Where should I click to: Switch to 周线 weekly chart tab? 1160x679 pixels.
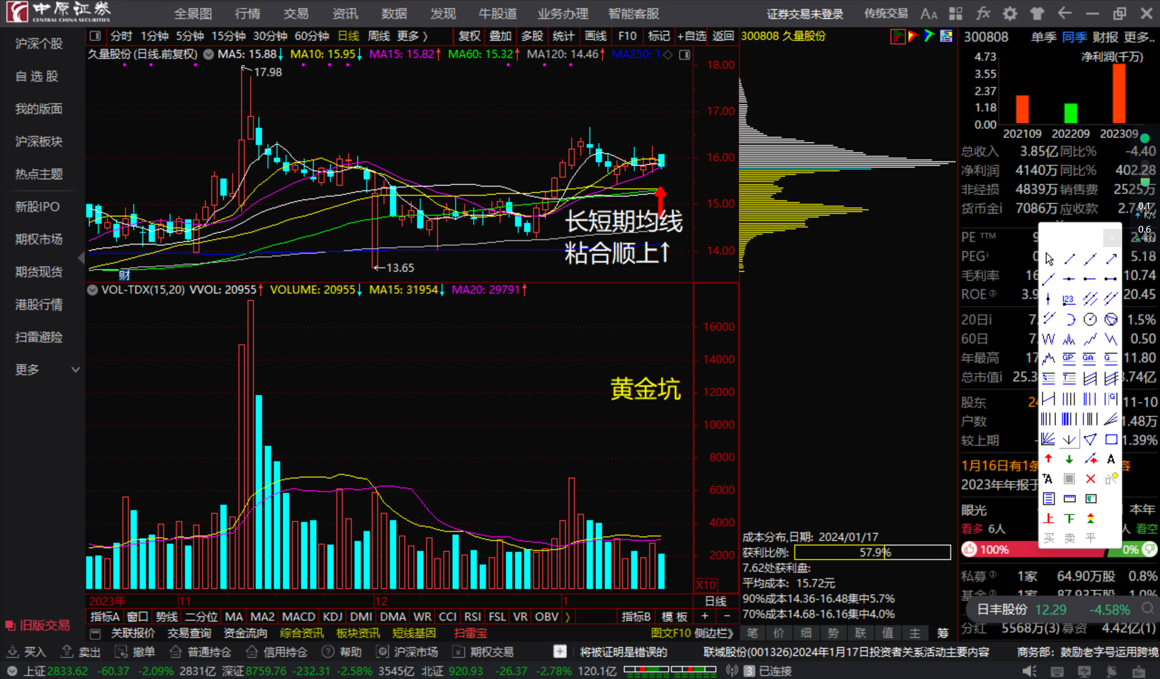pos(379,36)
